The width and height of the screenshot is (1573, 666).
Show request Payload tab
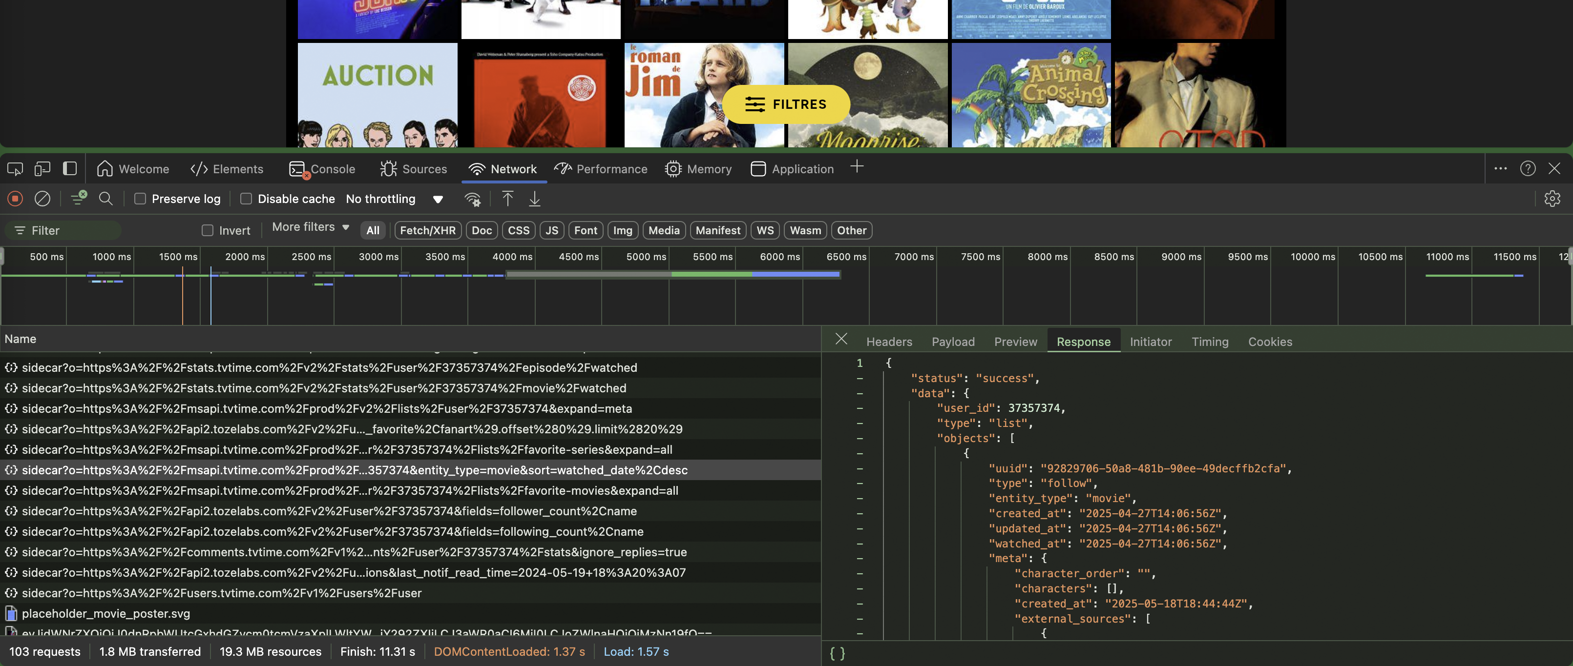click(x=953, y=342)
